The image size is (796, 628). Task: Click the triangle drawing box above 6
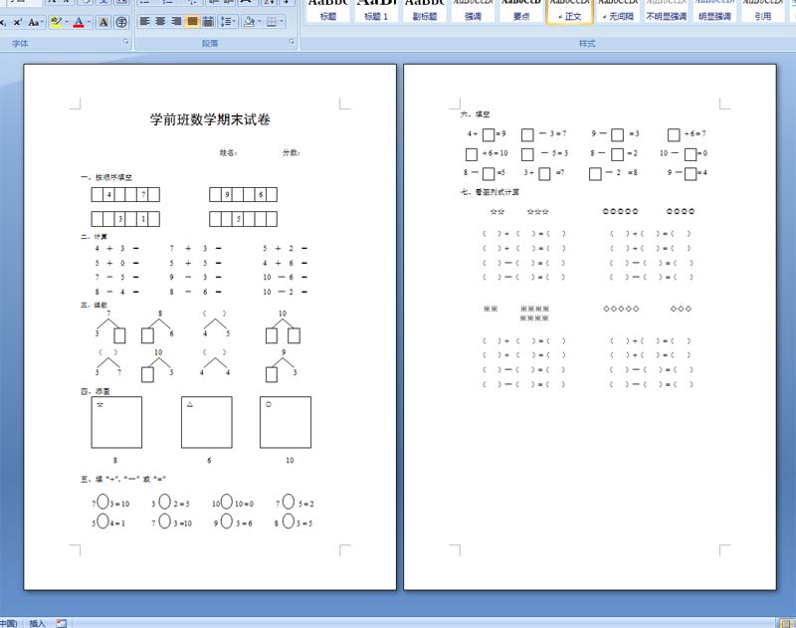(x=207, y=422)
